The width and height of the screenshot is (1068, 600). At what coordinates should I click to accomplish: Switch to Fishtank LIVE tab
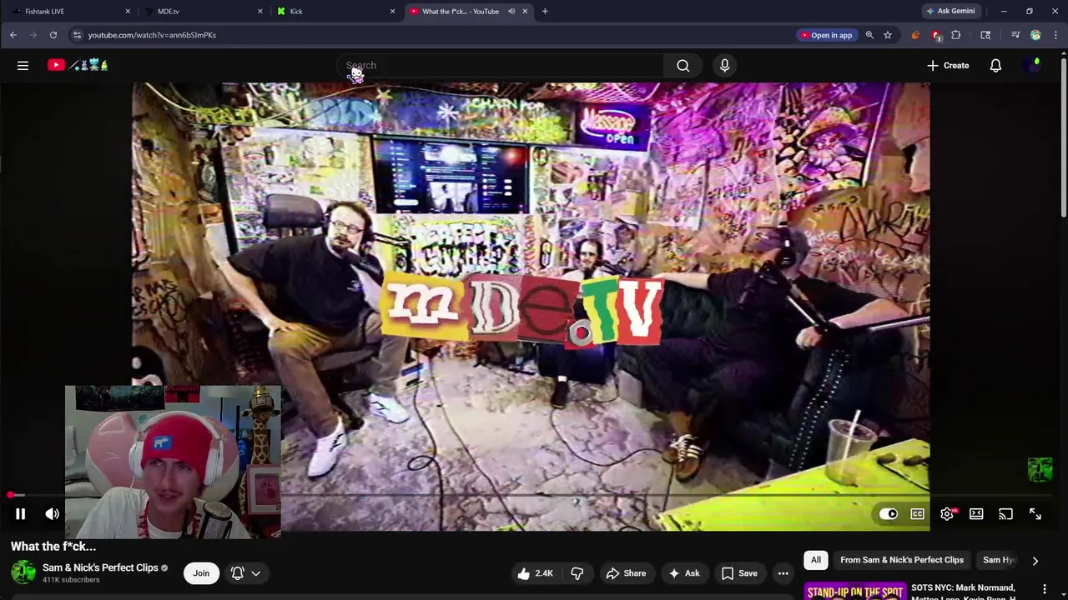[x=71, y=11]
